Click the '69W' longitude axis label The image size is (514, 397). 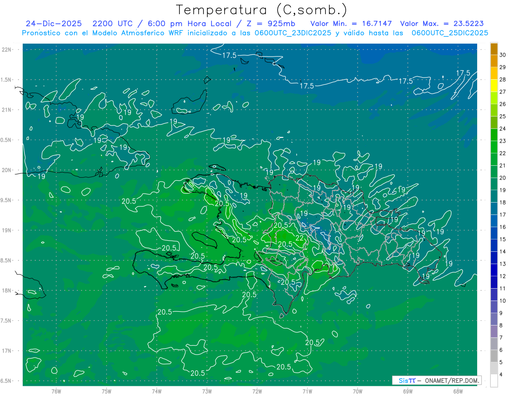click(408, 391)
